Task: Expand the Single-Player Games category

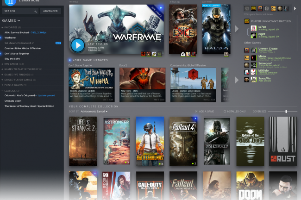Action: pyautogui.click(x=2, y=80)
